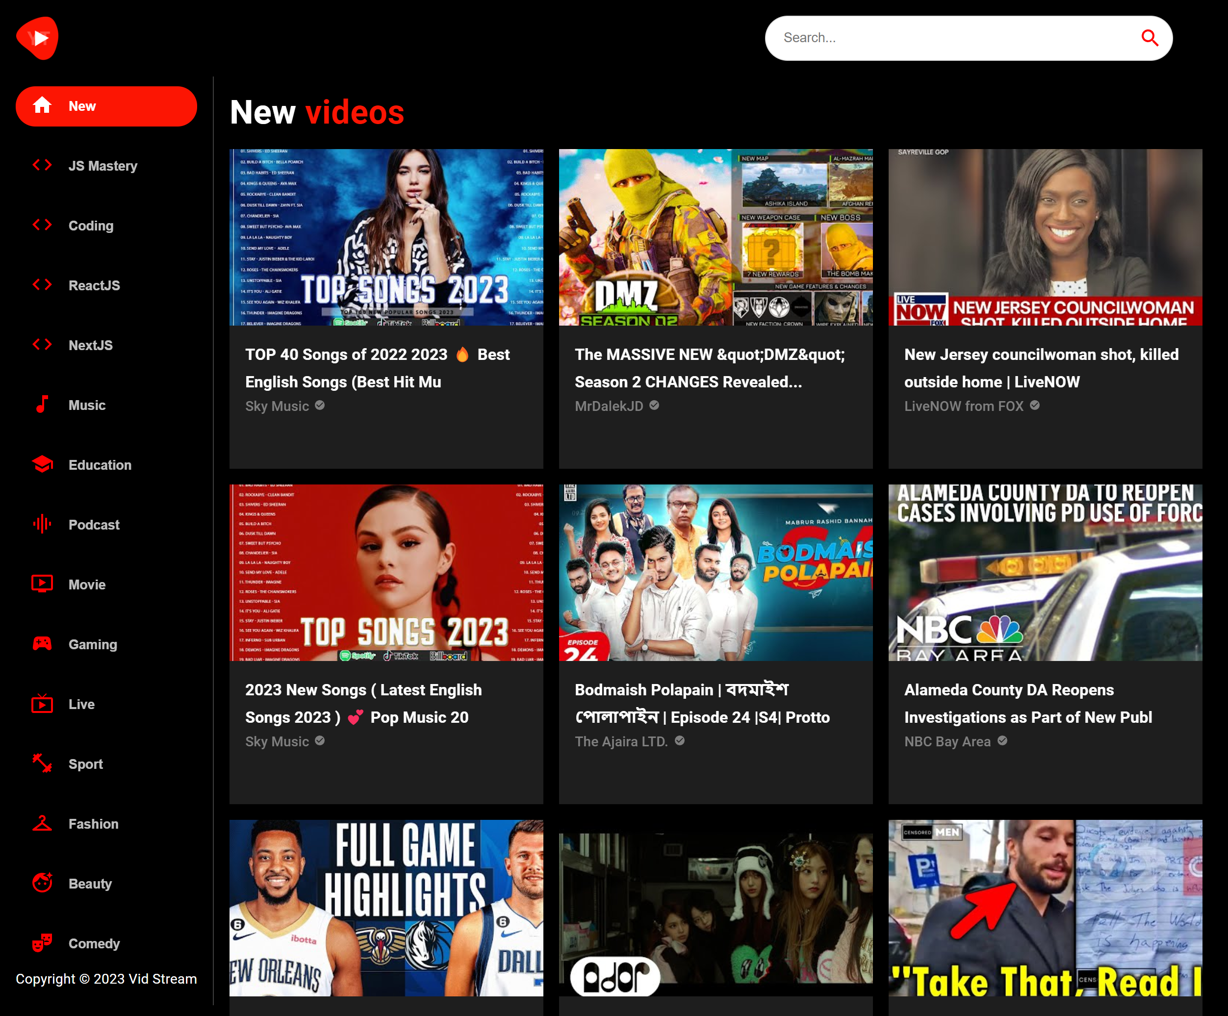The height and width of the screenshot is (1016, 1228).
Task: Open the Movie category
Action: 86,584
